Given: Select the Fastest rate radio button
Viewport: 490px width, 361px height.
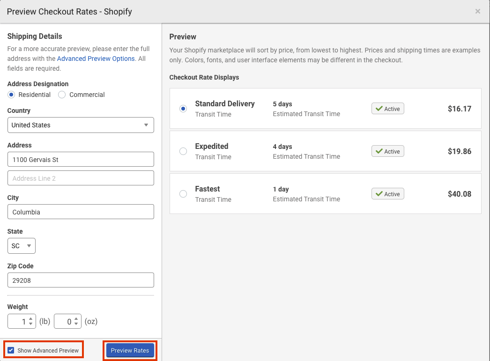Looking at the screenshot, I should coord(183,194).
